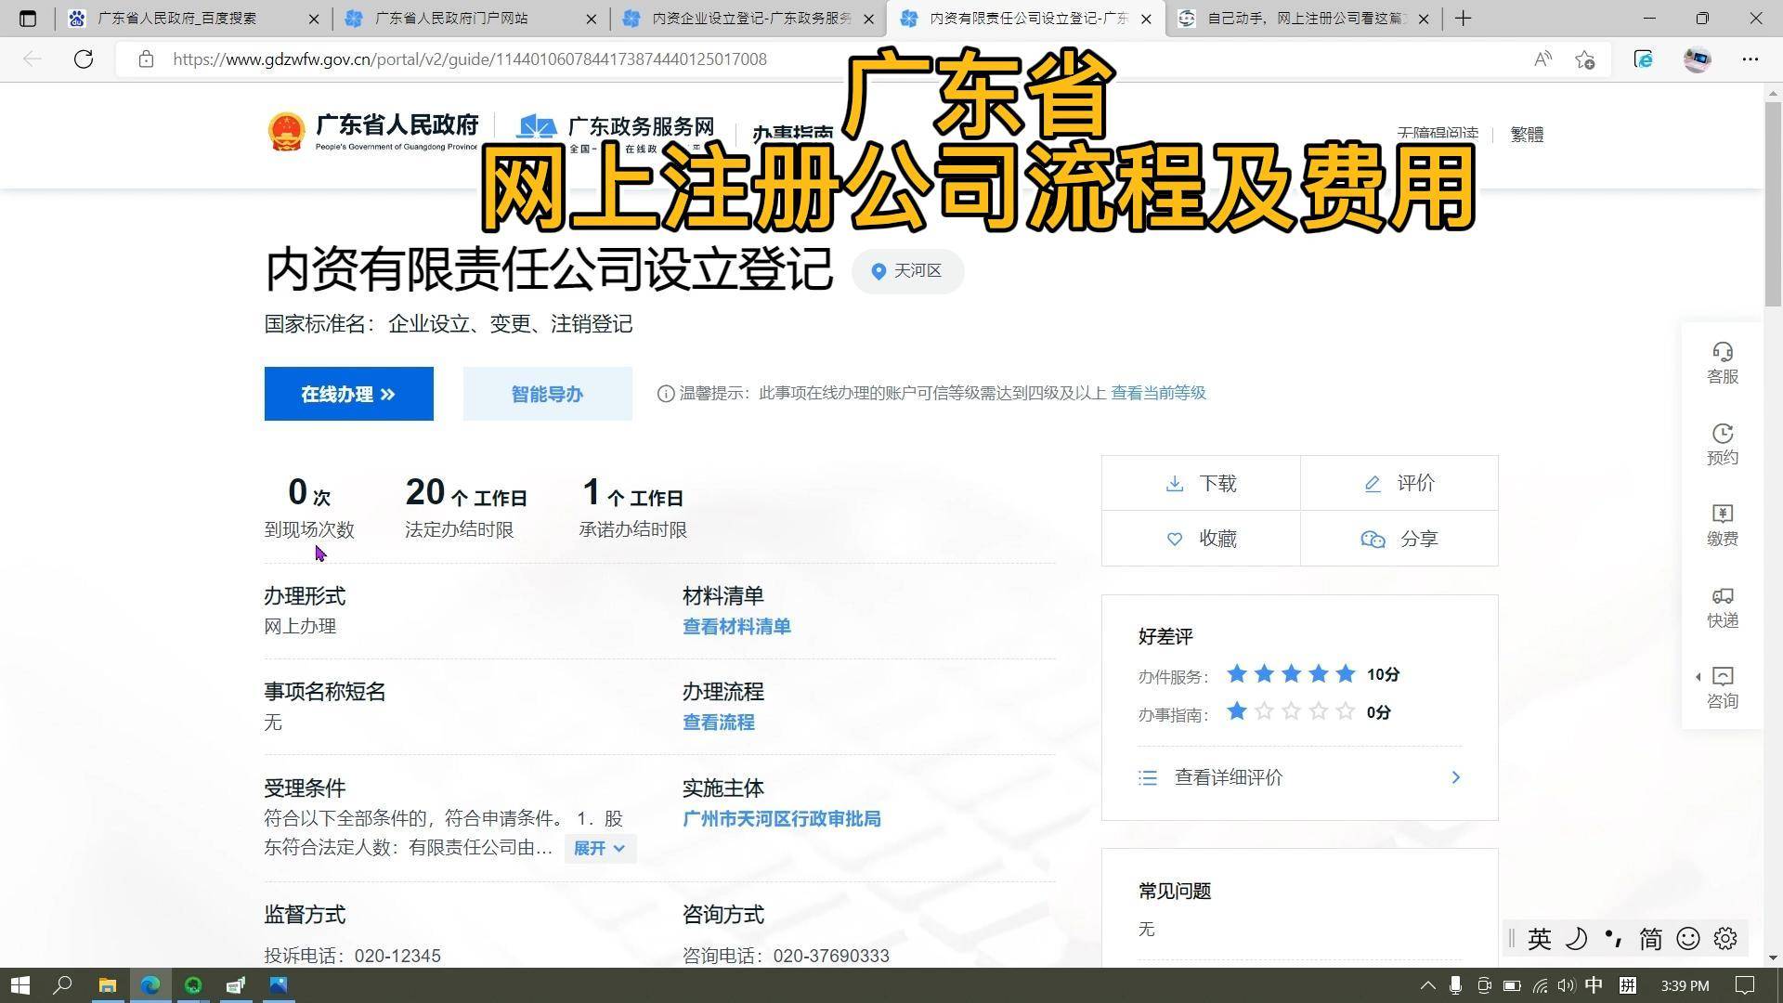This screenshot has height=1003, width=1783.
Task: Open the 查看当前等级 link
Action: (x=1158, y=393)
